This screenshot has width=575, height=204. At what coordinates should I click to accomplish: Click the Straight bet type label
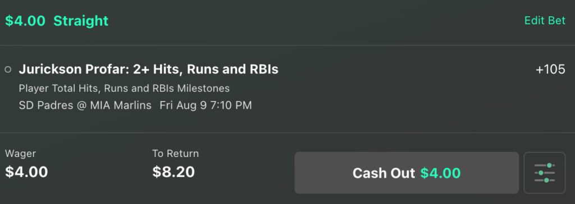pos(81,21)
